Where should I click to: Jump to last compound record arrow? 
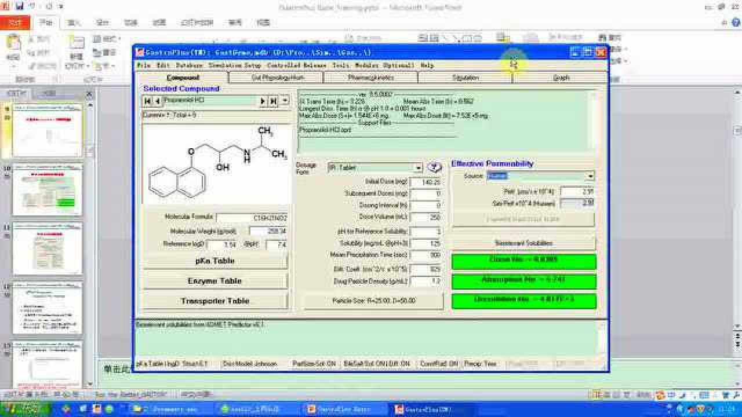(273, 101)
